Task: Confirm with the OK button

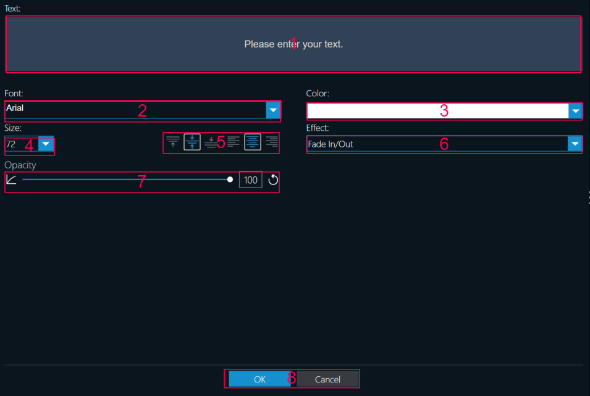Action: point(259,379)
